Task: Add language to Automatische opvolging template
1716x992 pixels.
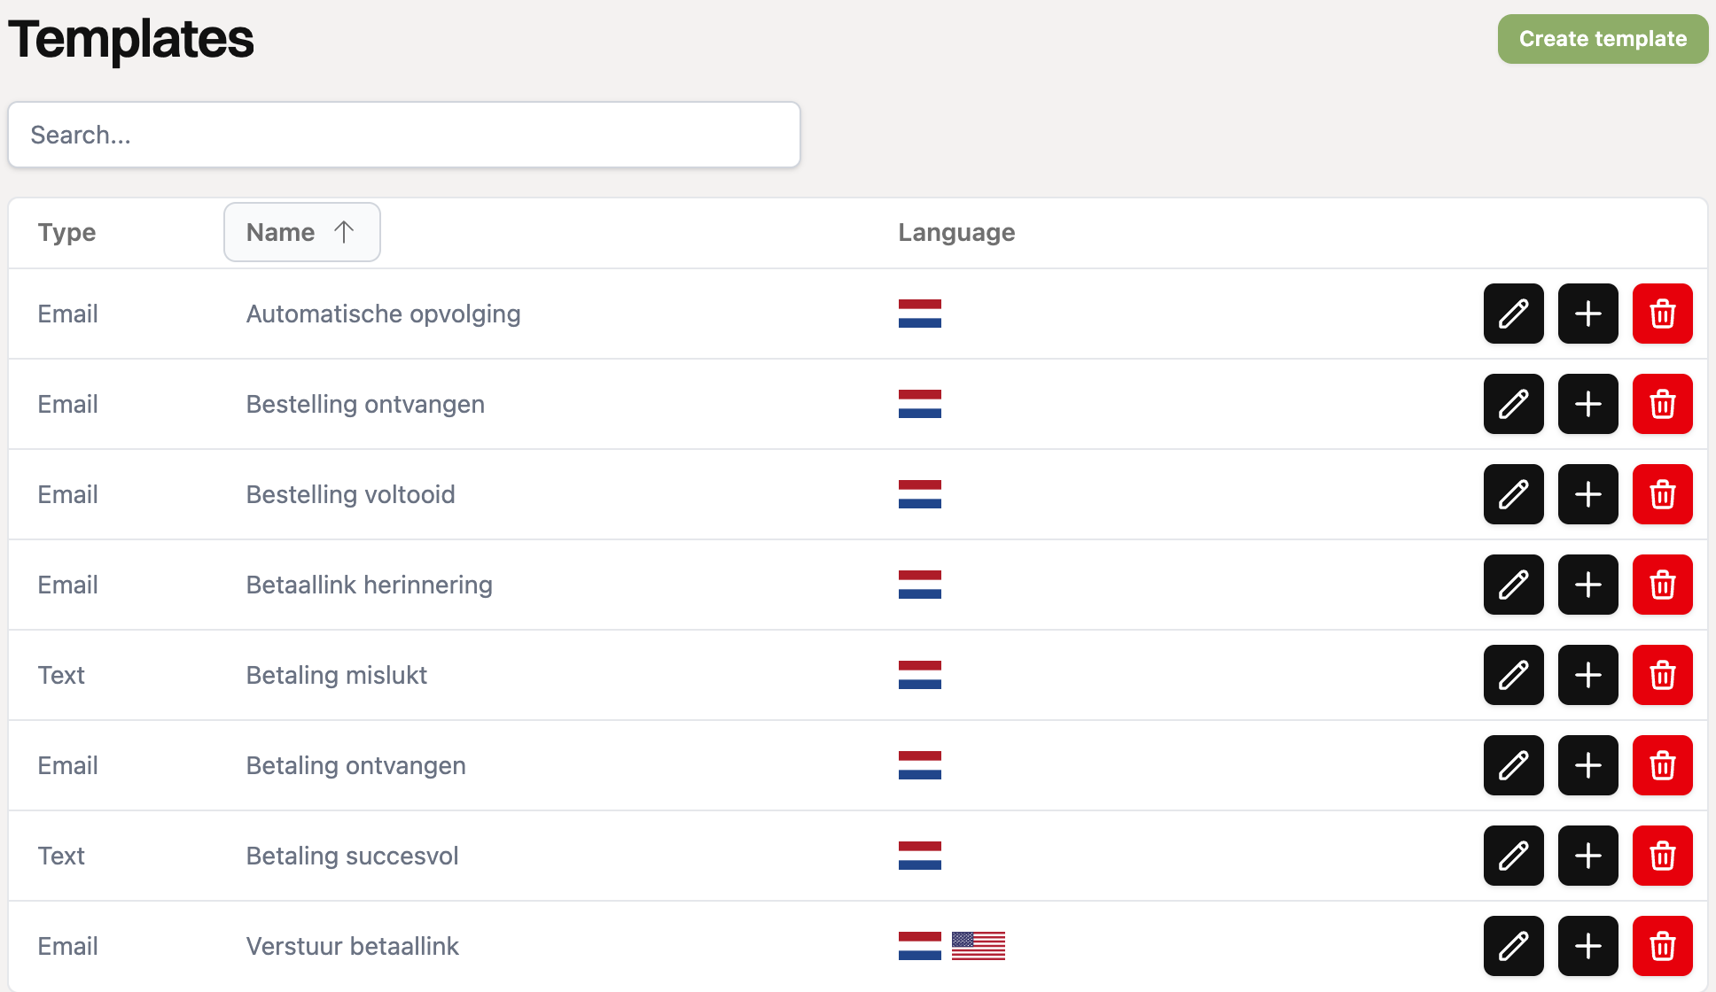Action: (x=1588, y=314)
